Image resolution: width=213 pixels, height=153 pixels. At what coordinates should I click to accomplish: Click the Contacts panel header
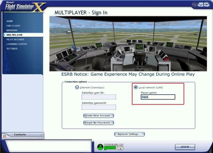click(23, 135)
